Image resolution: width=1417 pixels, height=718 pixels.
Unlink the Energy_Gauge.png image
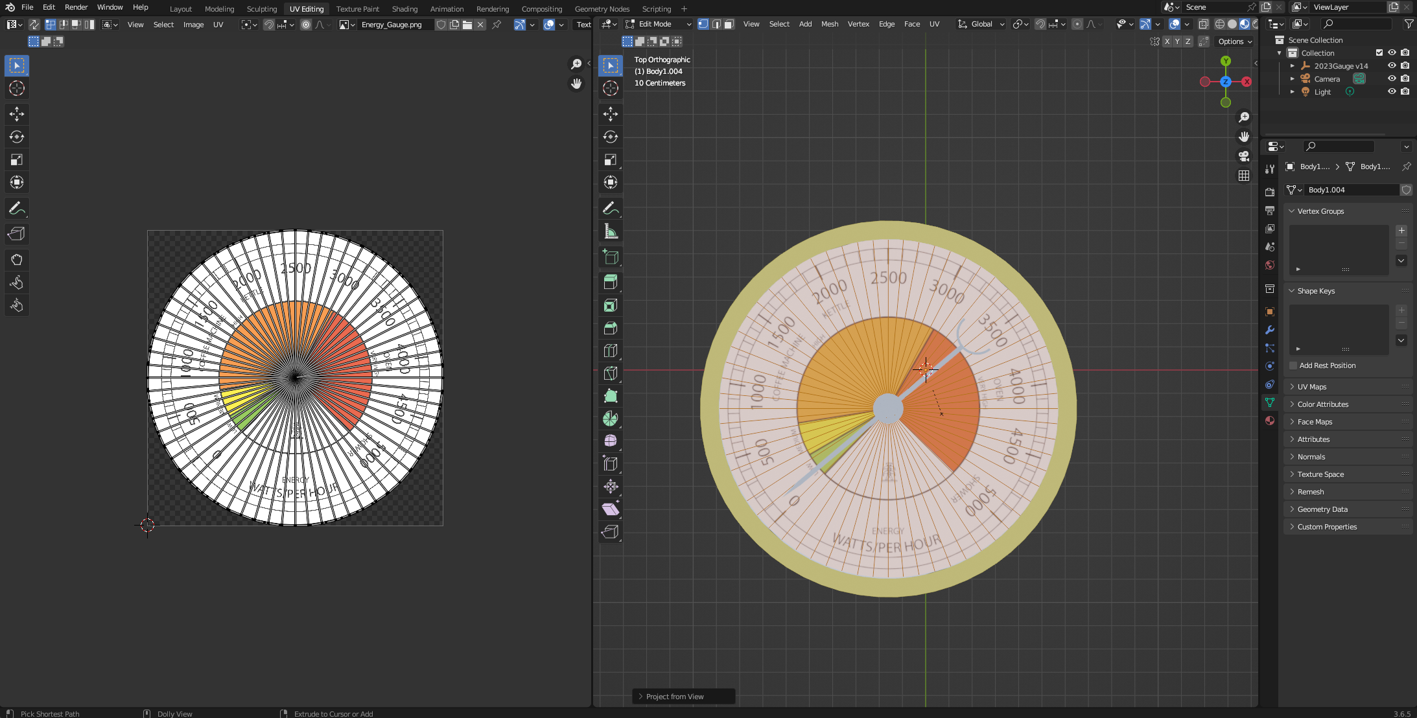(x=480, y=25)
